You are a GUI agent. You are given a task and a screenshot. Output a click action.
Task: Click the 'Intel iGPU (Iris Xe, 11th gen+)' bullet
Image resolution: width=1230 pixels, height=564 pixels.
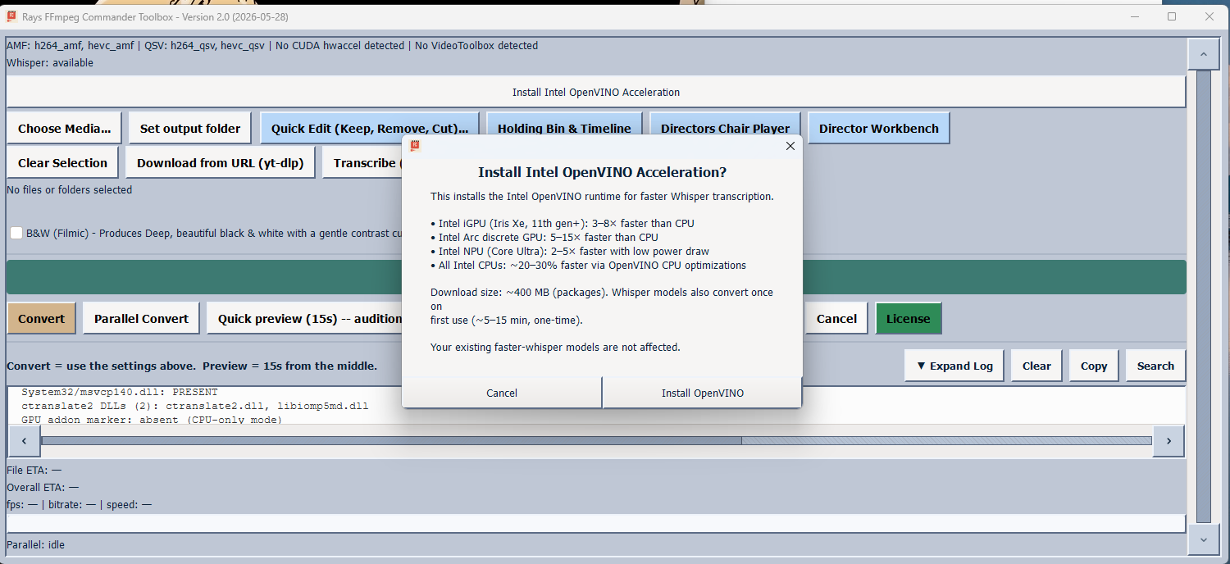[x=563, y=224]
